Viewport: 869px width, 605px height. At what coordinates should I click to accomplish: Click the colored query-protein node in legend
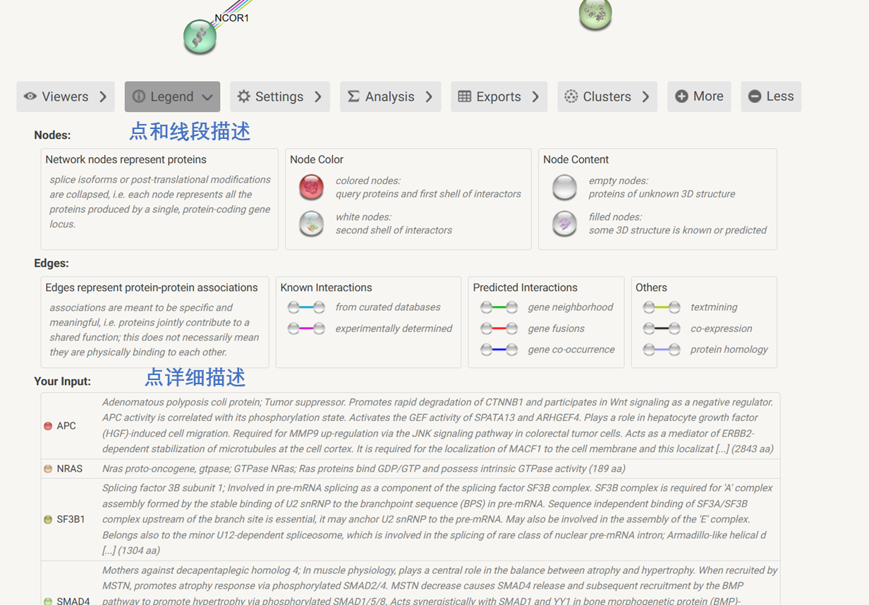click(x=311, y=188)
